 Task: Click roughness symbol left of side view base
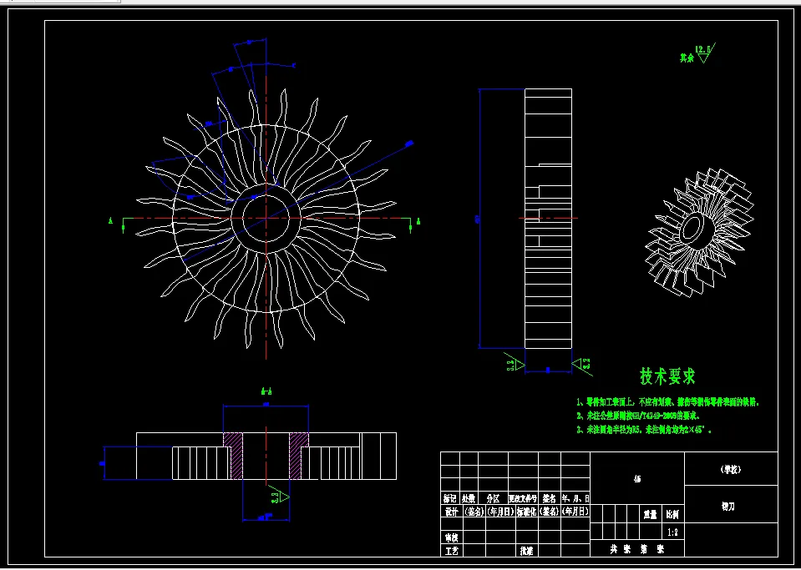(x=515, y=363)
